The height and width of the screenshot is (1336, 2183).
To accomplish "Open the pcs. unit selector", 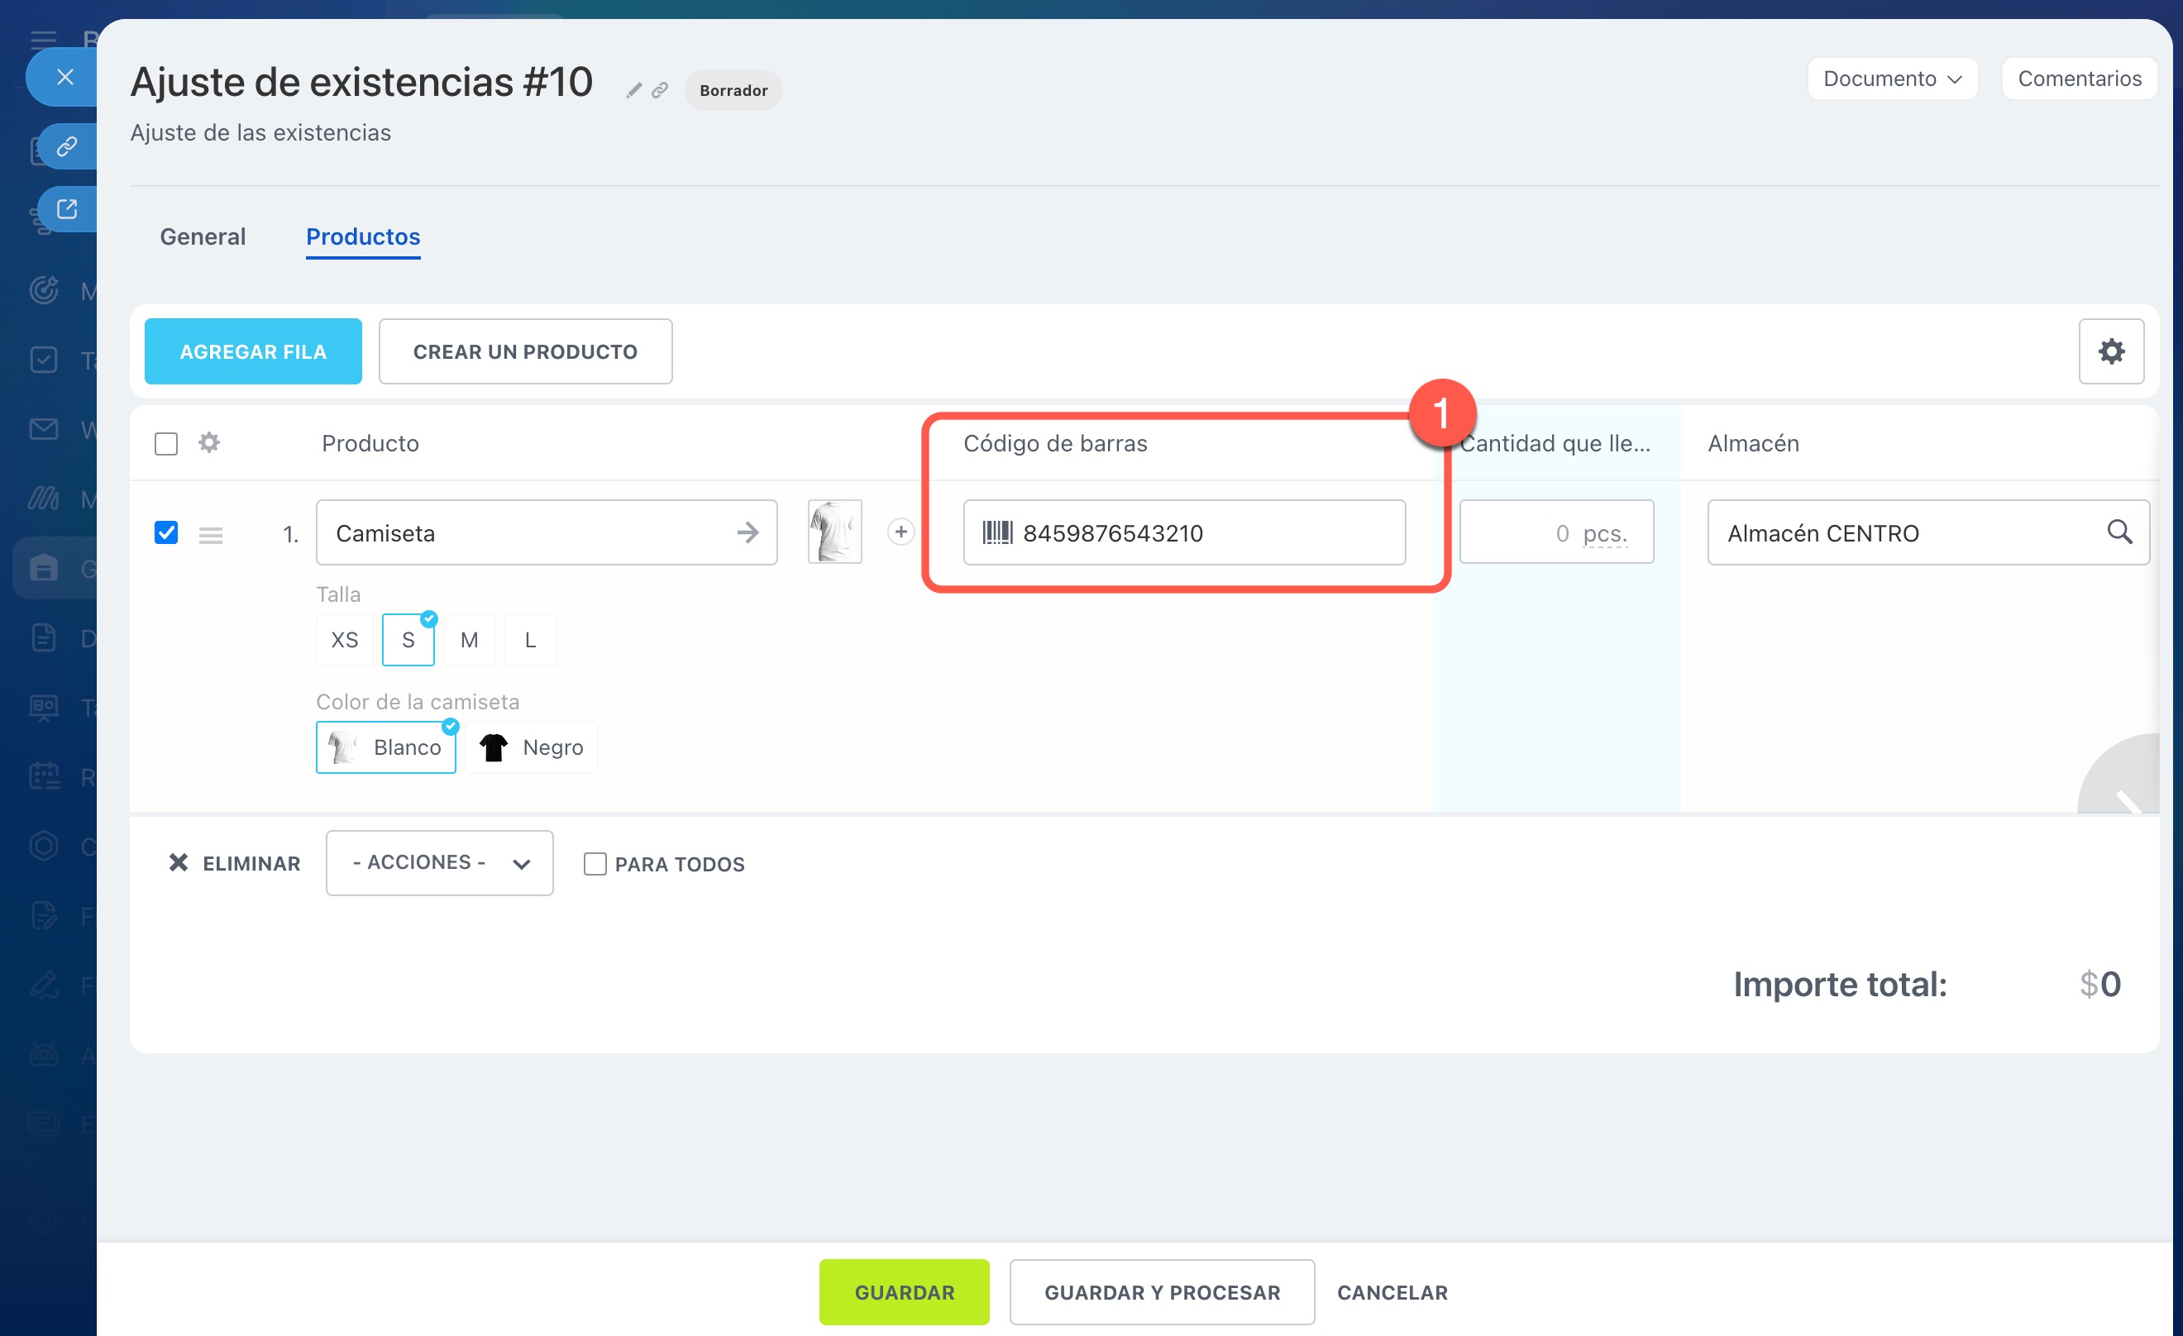I will tap(1604, 533).
